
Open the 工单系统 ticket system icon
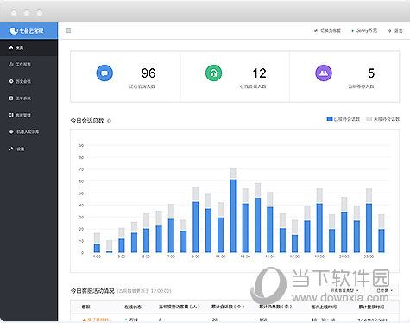click(x=11, y=98)
